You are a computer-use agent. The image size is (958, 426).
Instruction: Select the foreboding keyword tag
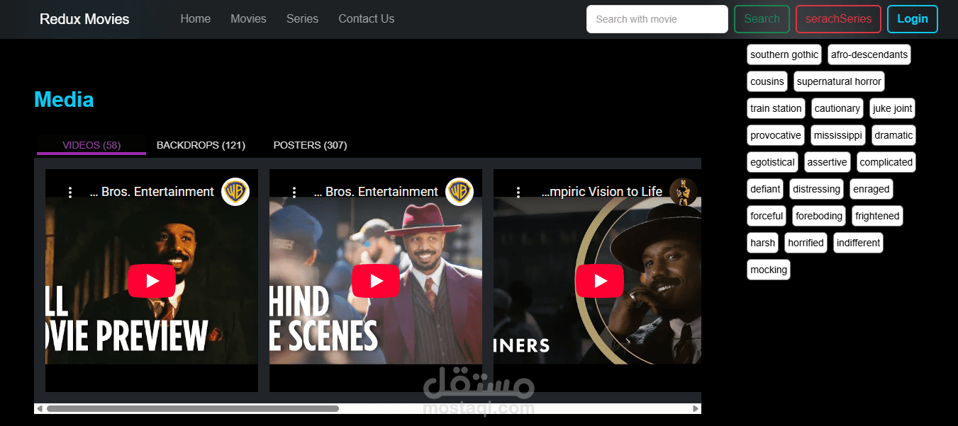point(819,216)
